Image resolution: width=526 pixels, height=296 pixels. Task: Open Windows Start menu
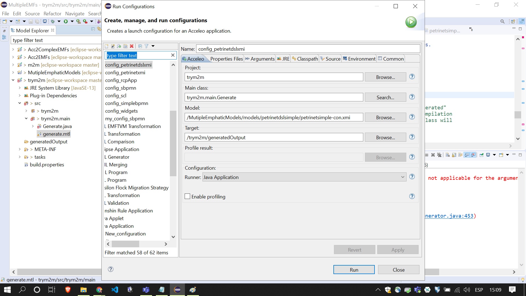pos(7,290)
